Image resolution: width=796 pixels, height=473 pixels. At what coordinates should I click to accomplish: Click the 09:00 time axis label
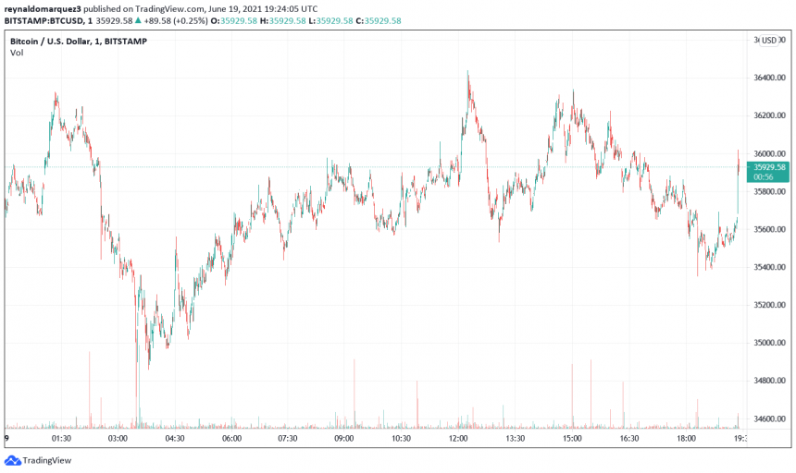pos(344,439)
